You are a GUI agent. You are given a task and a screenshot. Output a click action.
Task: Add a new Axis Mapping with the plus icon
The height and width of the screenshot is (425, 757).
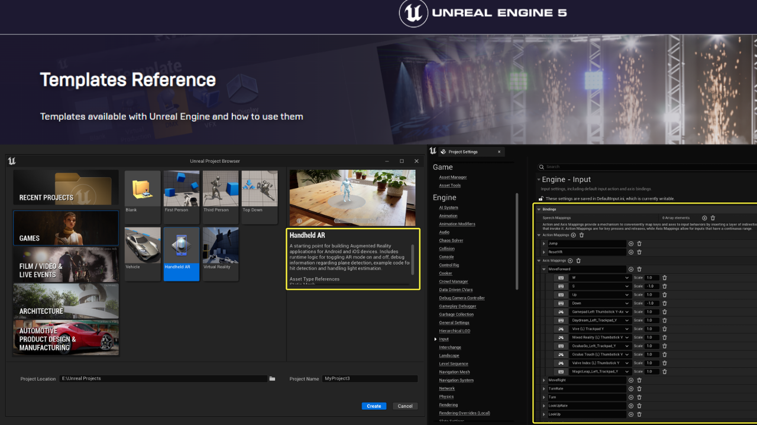tap(570, 260)
